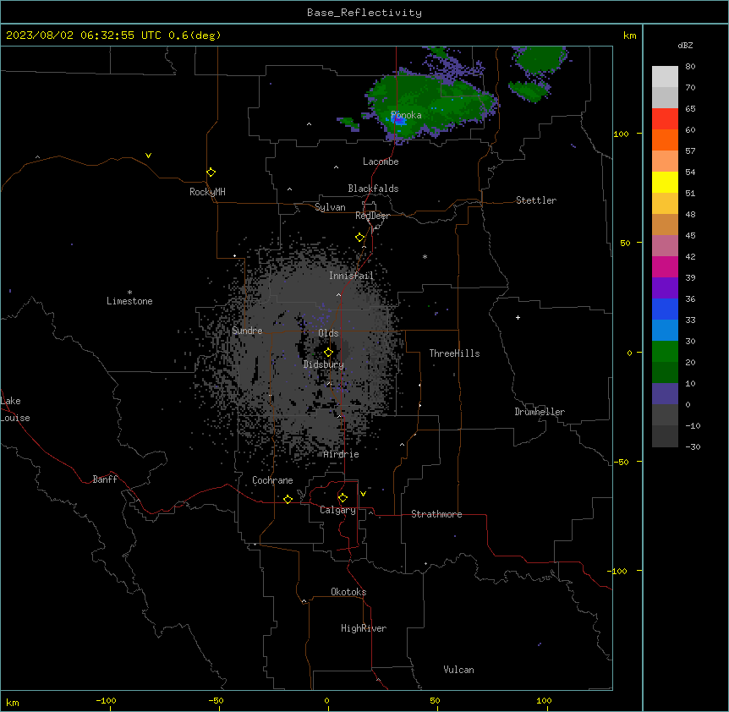Screen dimensions: 729x712
Task: Click the Lake Louise label
Action: tap(14, 409)
